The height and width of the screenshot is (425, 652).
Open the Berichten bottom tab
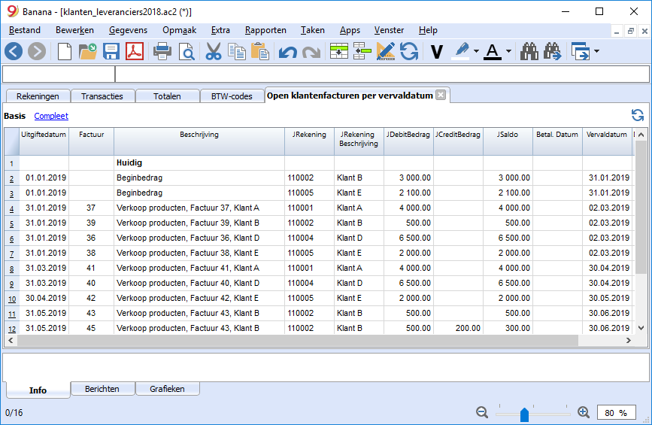[102, 389]
